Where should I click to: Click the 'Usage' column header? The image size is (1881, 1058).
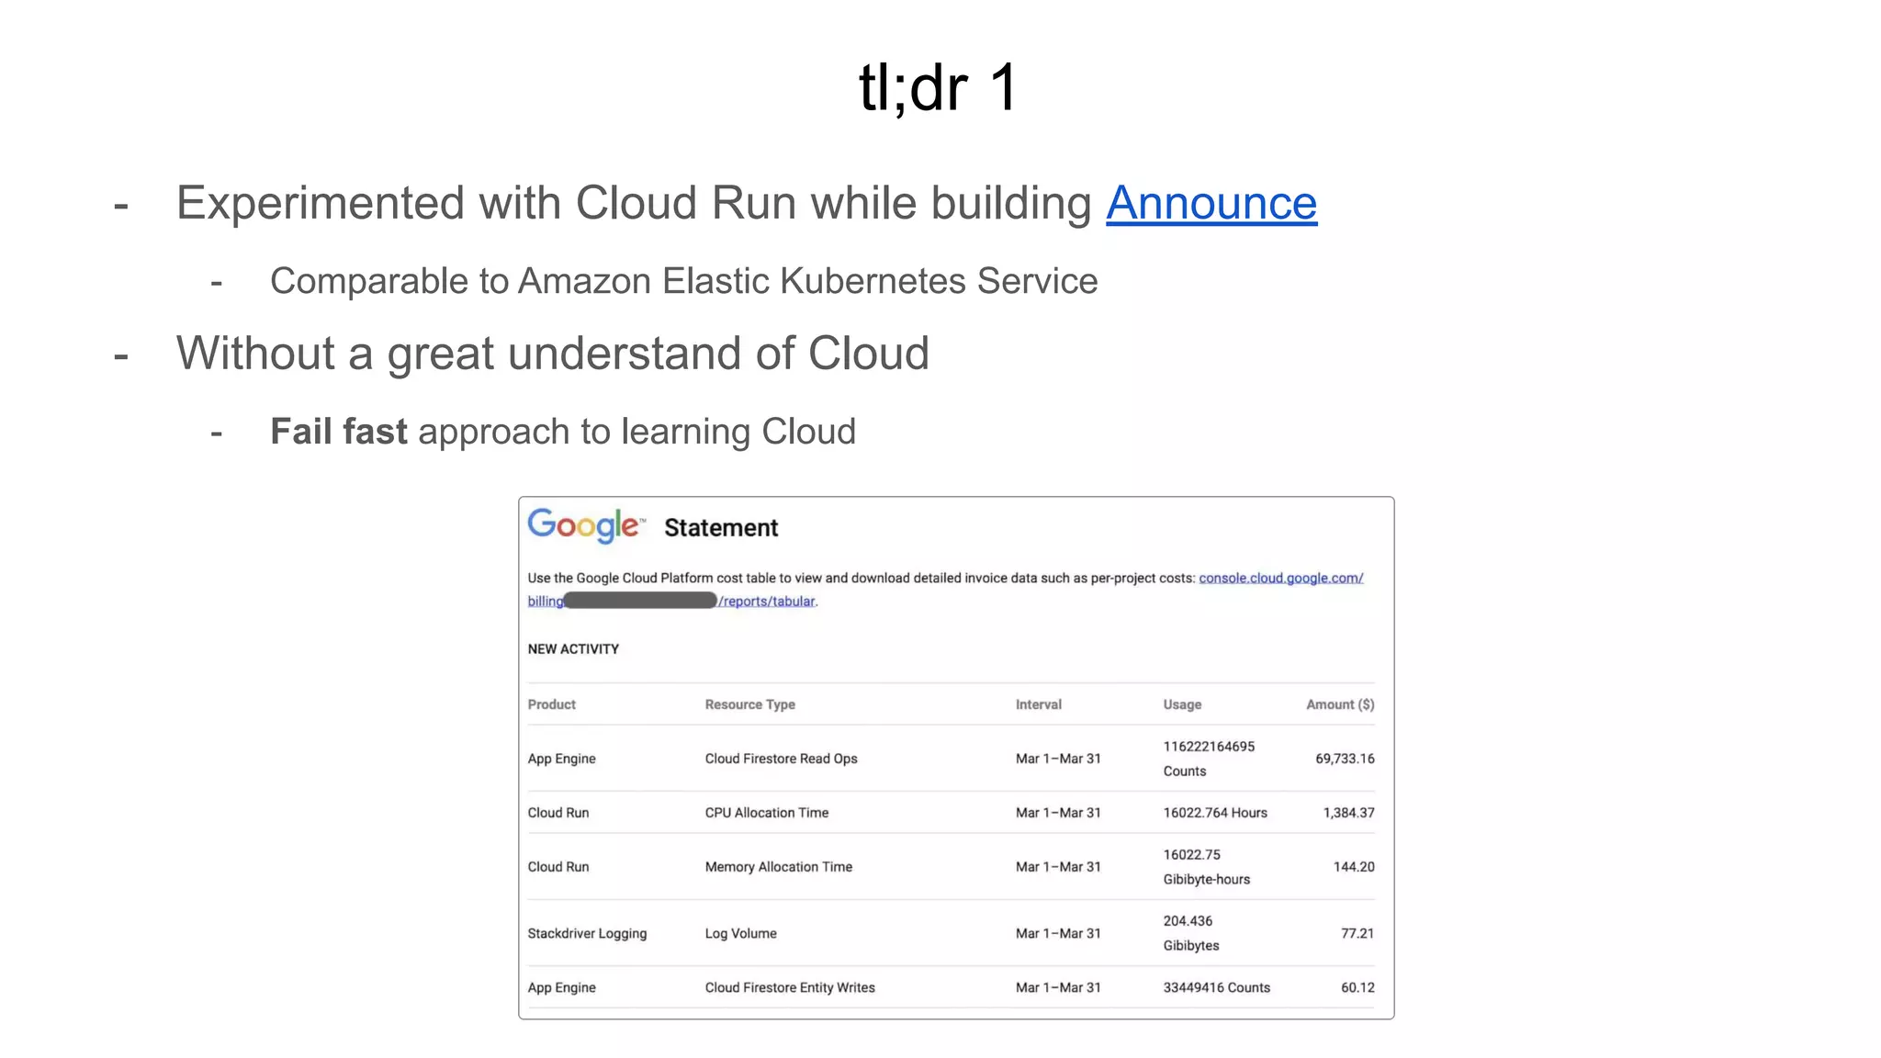point(1182,704)
